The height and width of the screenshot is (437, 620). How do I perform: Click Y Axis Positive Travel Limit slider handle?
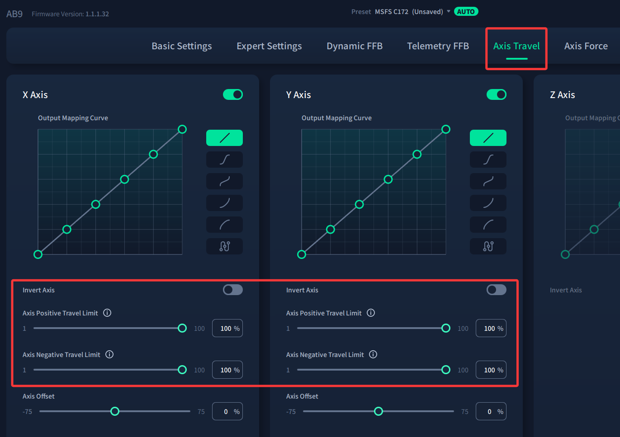(x=446, y=328)
